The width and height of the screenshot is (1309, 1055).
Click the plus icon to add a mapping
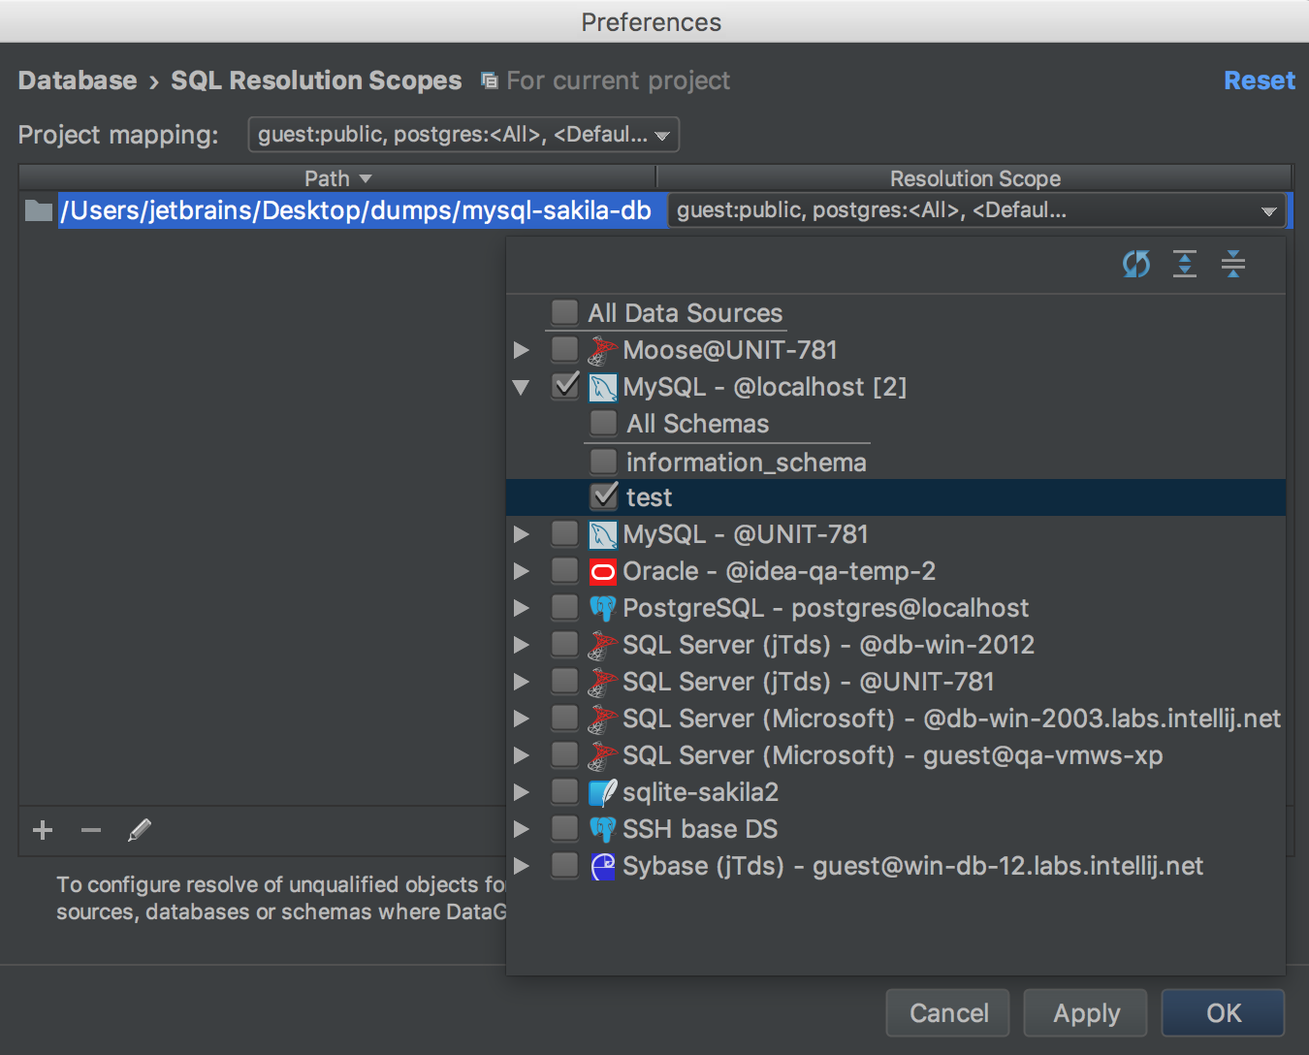tap(43, 830)
